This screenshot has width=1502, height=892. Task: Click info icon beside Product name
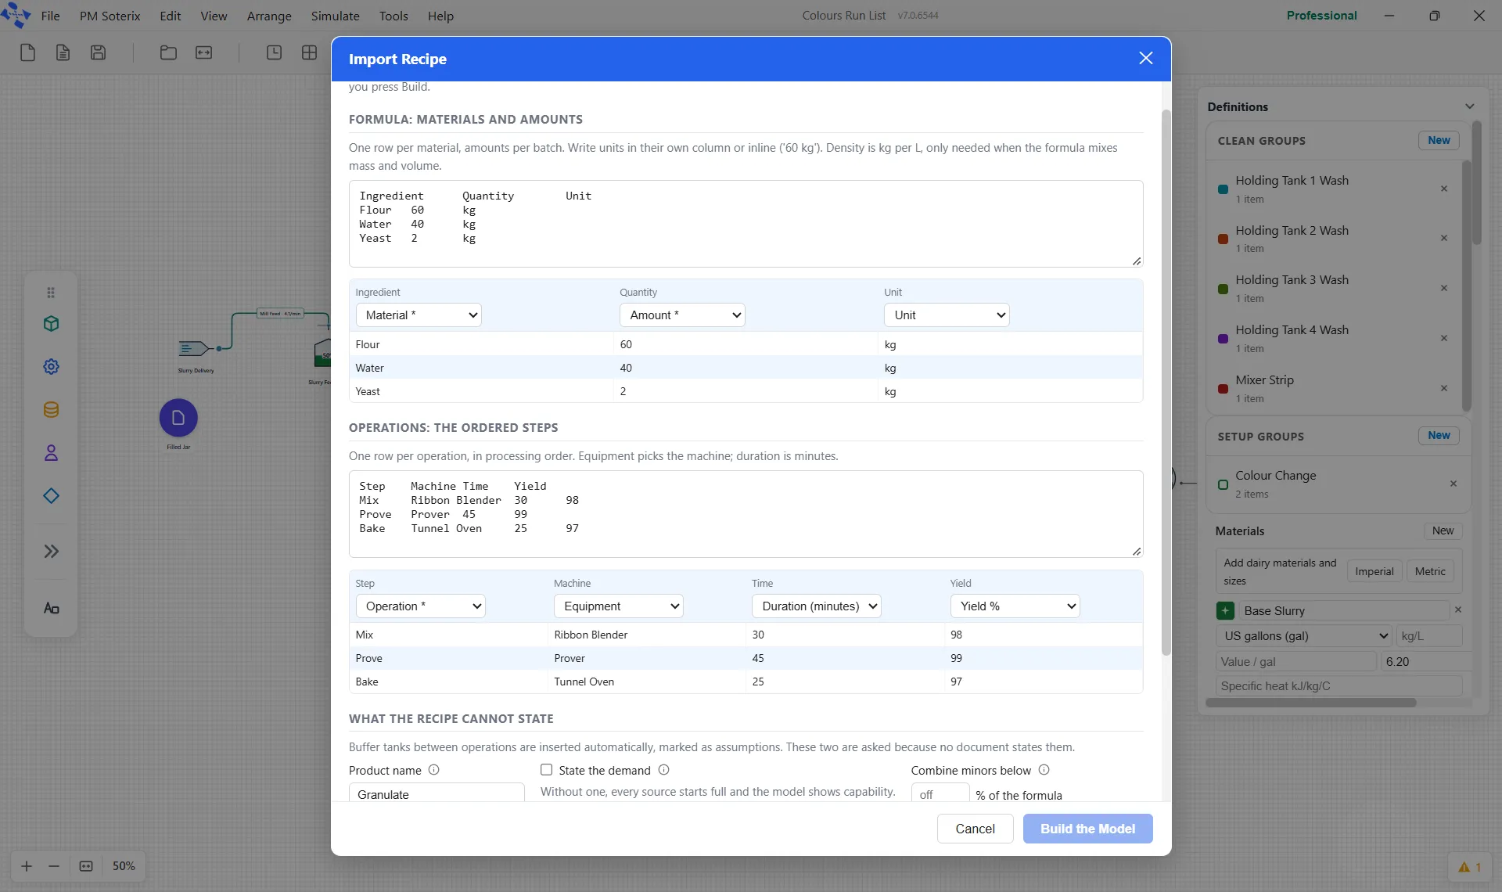(x=433, y=770)
